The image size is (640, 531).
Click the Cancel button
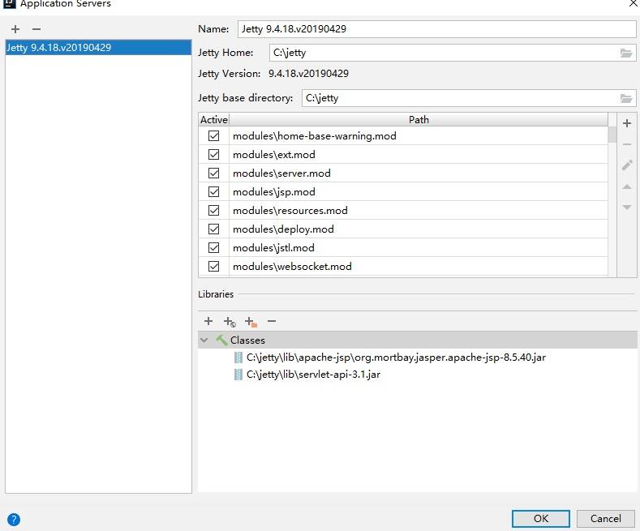605,518
